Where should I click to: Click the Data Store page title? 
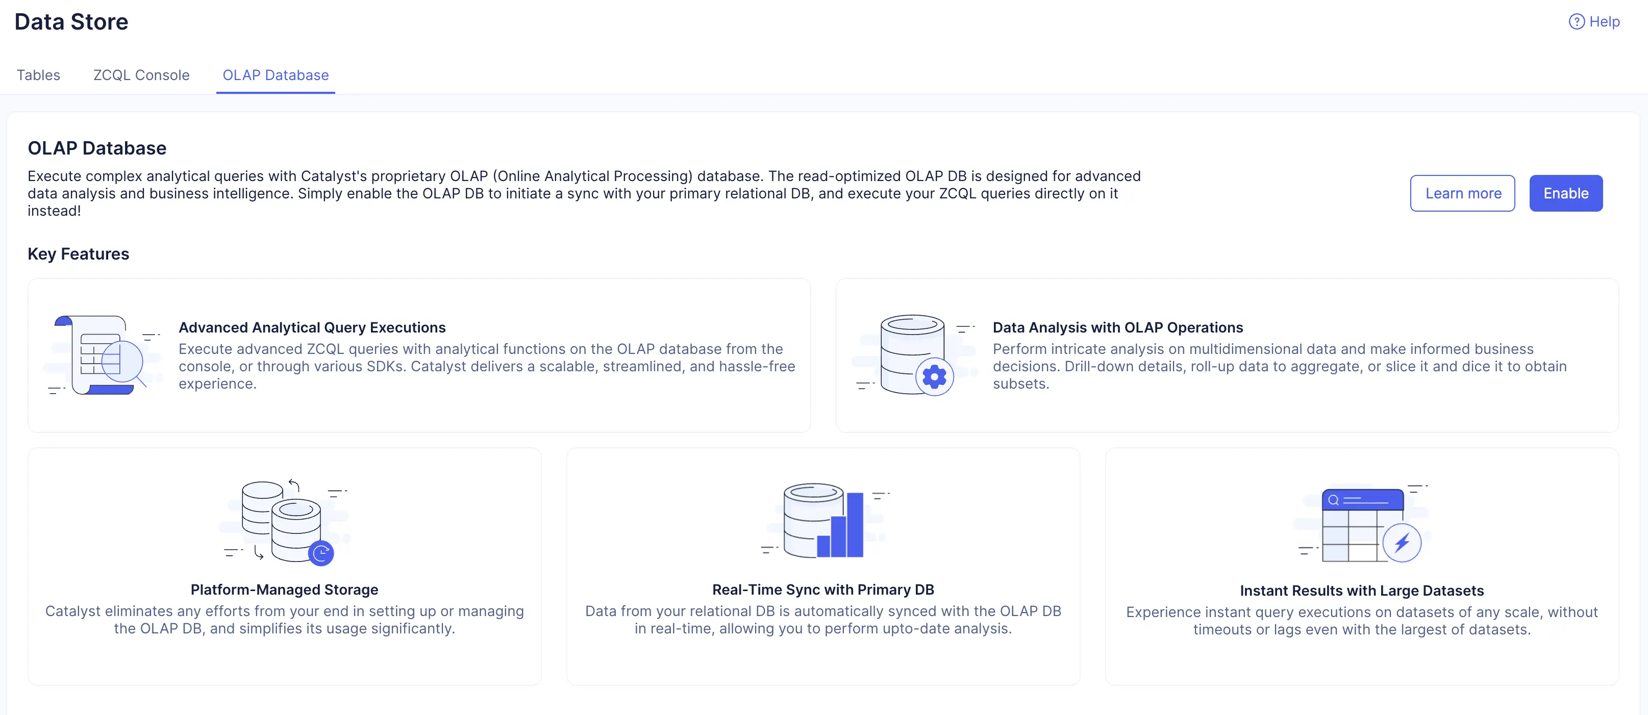click(x=71, y=22)
